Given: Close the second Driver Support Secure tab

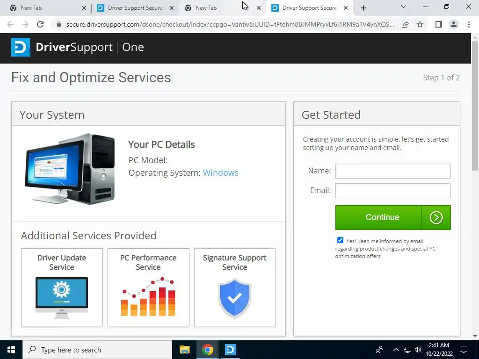Looking at the screenshot, I should (x=172, y=8).
